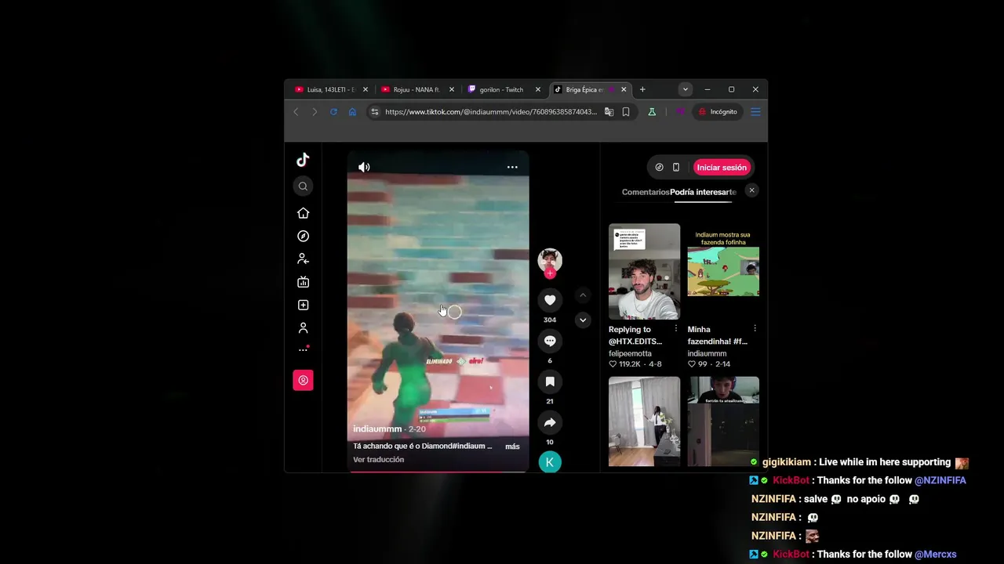
Task: Open indiaummm username on the video
Action: (x=377, y=429)
